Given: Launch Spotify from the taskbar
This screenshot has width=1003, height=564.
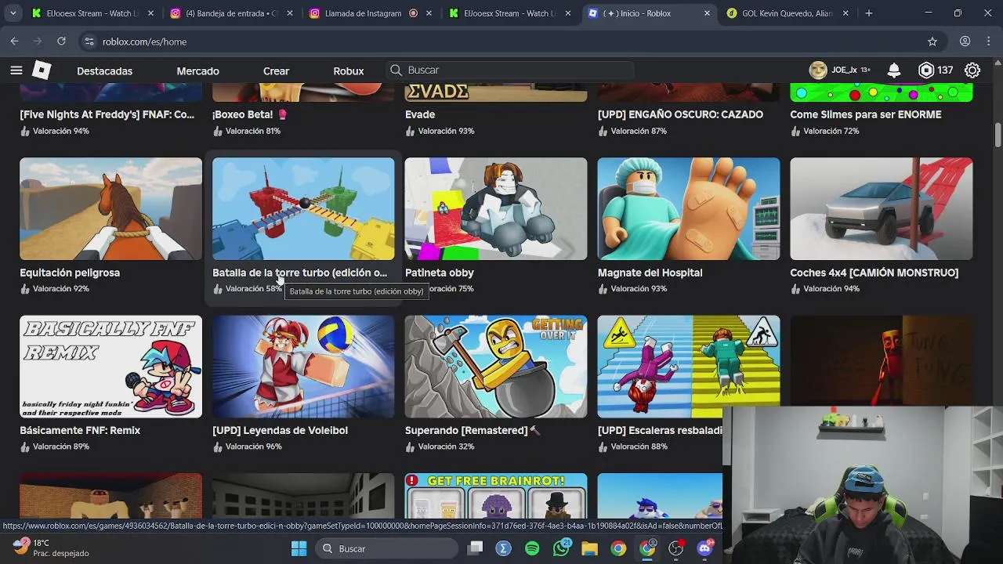Looking at the screenshot, I should [x=532, y=548].
